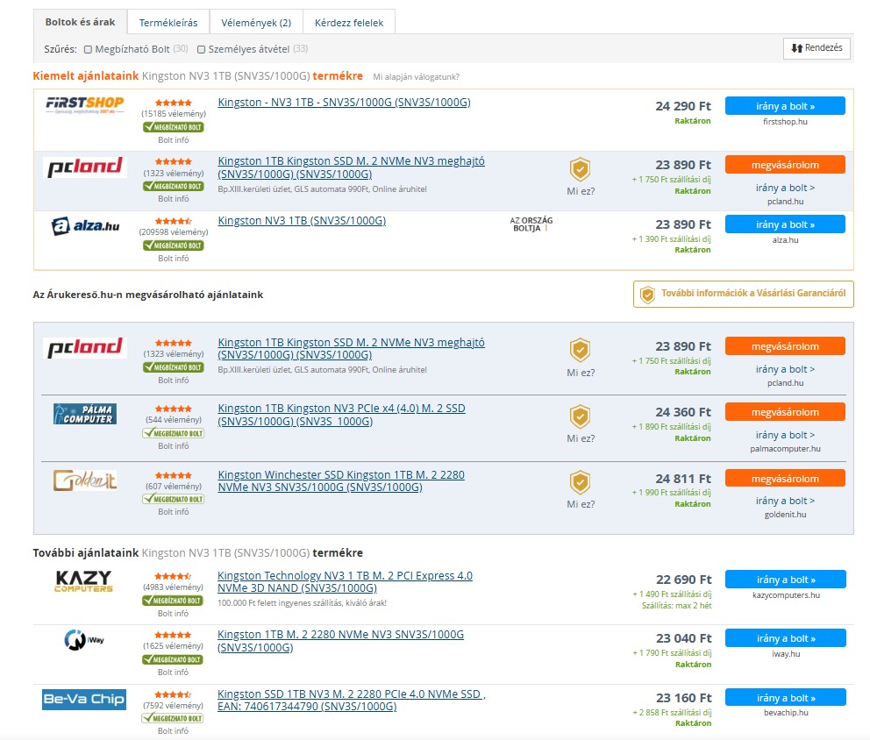Switch to the Vélemények (2) tab

click(256, 23)
